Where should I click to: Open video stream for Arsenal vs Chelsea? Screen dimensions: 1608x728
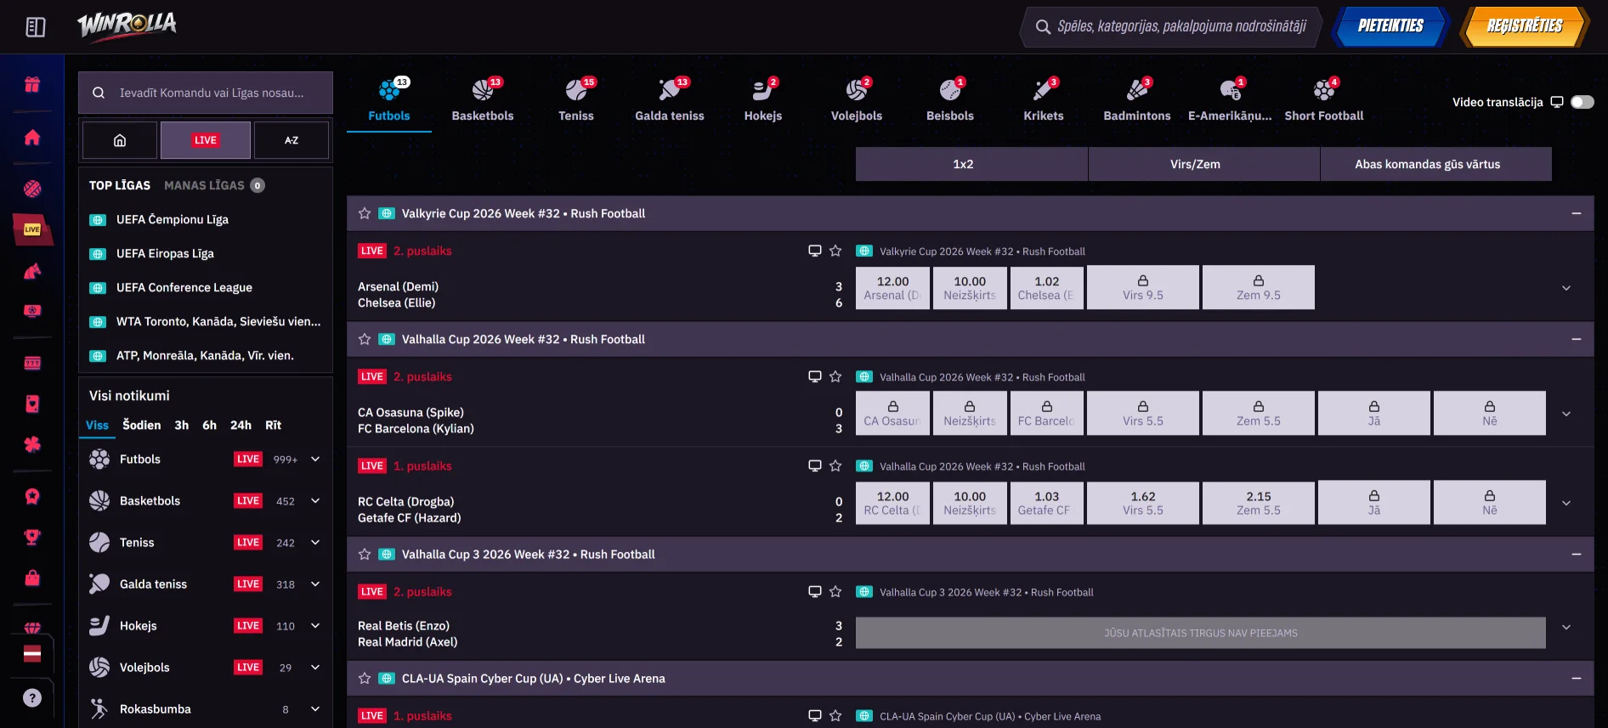click(x=814, y=251)
